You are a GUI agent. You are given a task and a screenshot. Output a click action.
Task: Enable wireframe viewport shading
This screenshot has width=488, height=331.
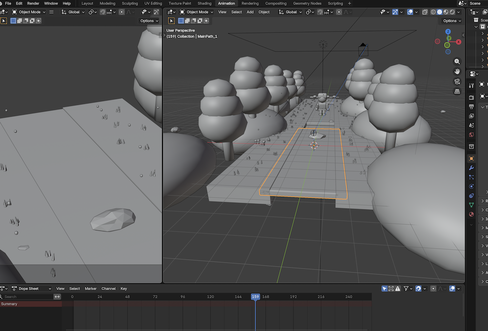pyautogui.click(x=433, y=12)
